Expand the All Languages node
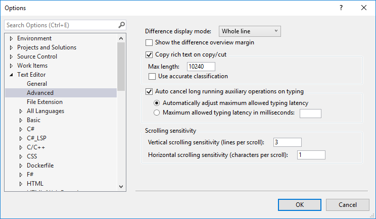The image size is (376, 219). click(21, 111)
